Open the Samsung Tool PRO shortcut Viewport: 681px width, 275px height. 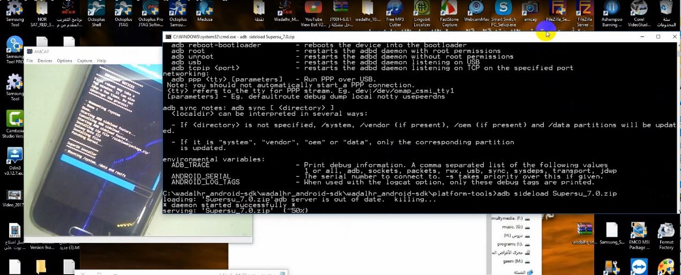click(x=14, y=50)
